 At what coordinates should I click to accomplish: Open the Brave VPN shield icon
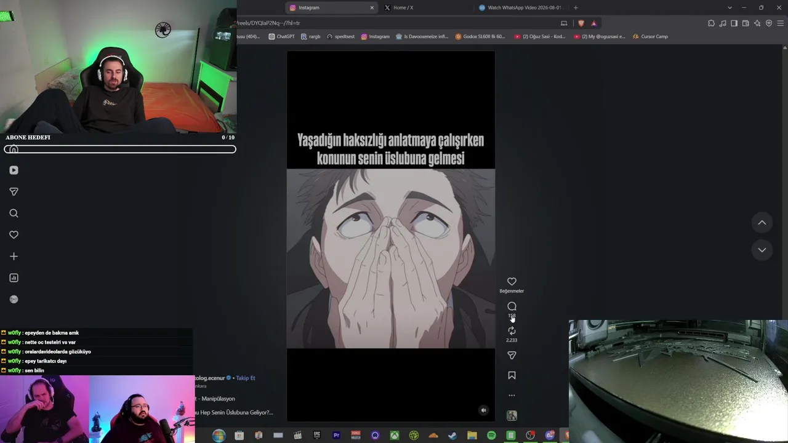768,23
